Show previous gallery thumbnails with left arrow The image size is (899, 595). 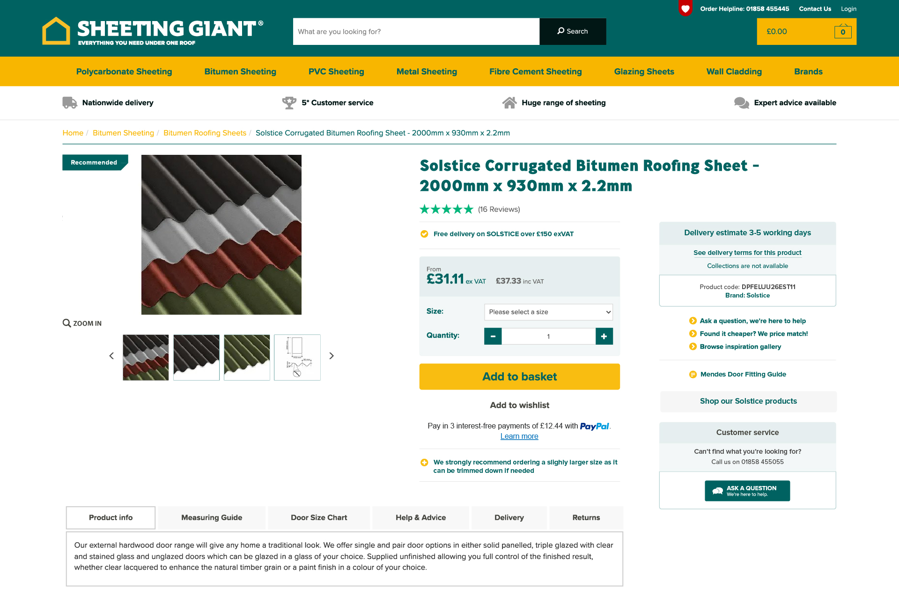point(111,356)
